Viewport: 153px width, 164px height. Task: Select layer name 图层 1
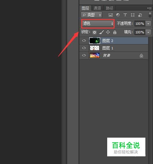[x=108, y=48]
